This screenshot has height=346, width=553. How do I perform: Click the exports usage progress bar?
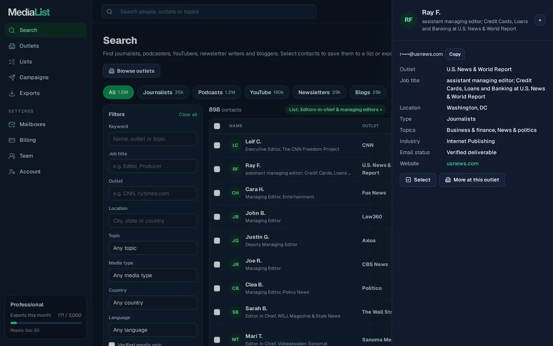pyautogui.click(x=46, y=323)
